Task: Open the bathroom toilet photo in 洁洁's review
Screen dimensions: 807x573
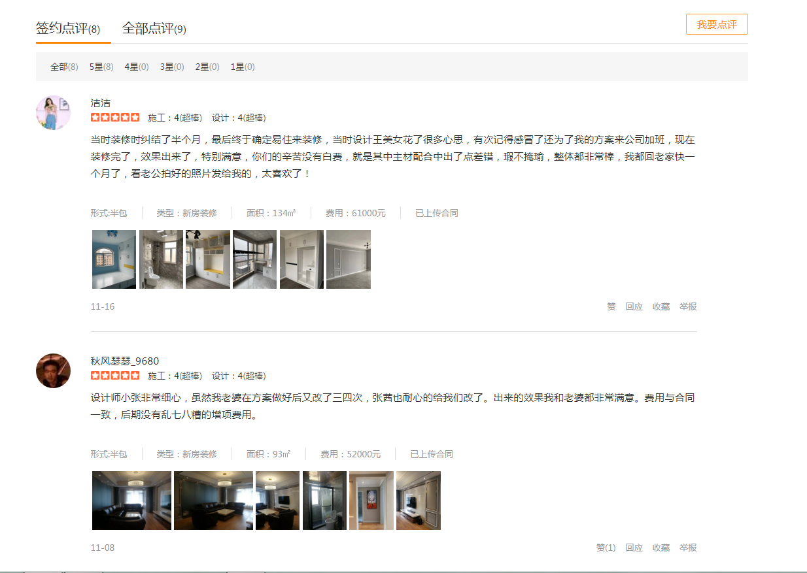Action: click(x=161, y=259)
